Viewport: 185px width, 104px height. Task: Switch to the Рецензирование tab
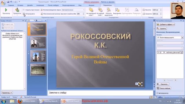[69, 5]
